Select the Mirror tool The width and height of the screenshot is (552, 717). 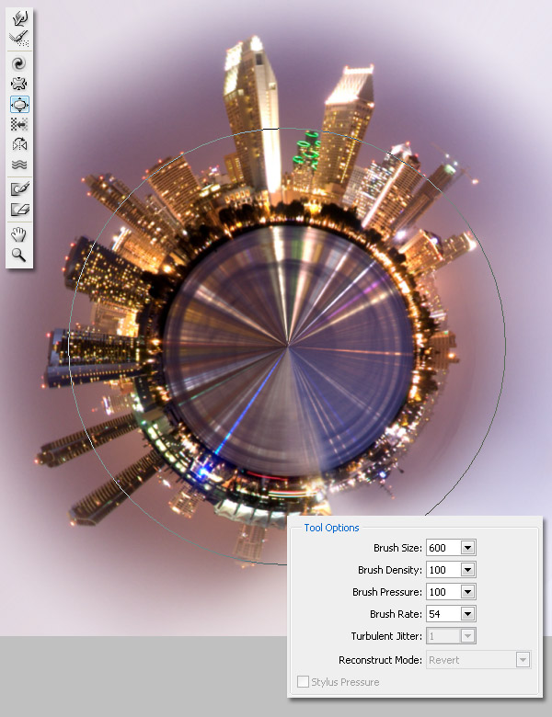tap(19, 144)
